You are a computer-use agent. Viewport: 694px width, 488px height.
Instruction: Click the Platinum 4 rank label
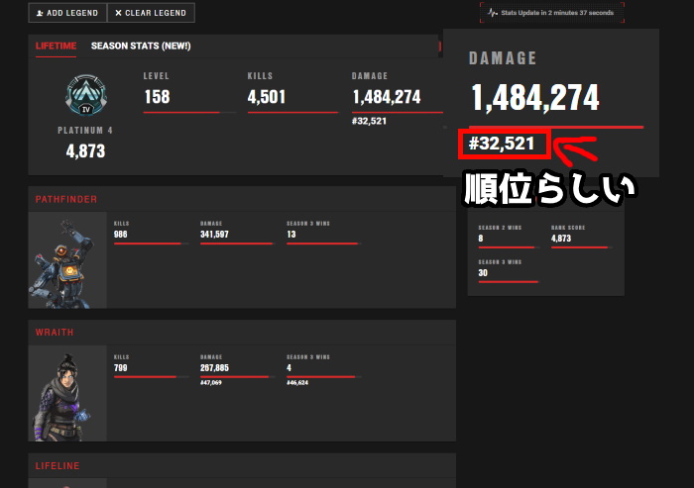(85, 131)
